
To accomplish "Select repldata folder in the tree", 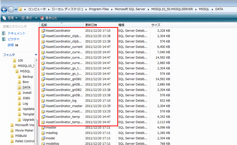I will (28, 109).
